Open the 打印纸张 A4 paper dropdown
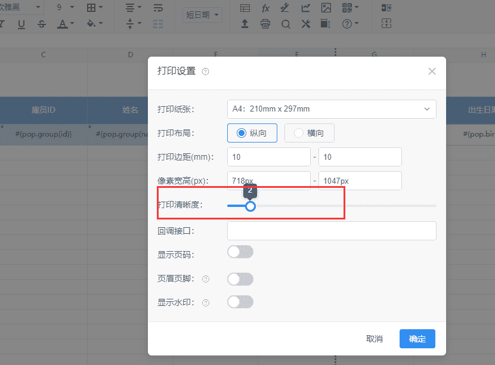495x365 pixels. [x=332, y=109]
